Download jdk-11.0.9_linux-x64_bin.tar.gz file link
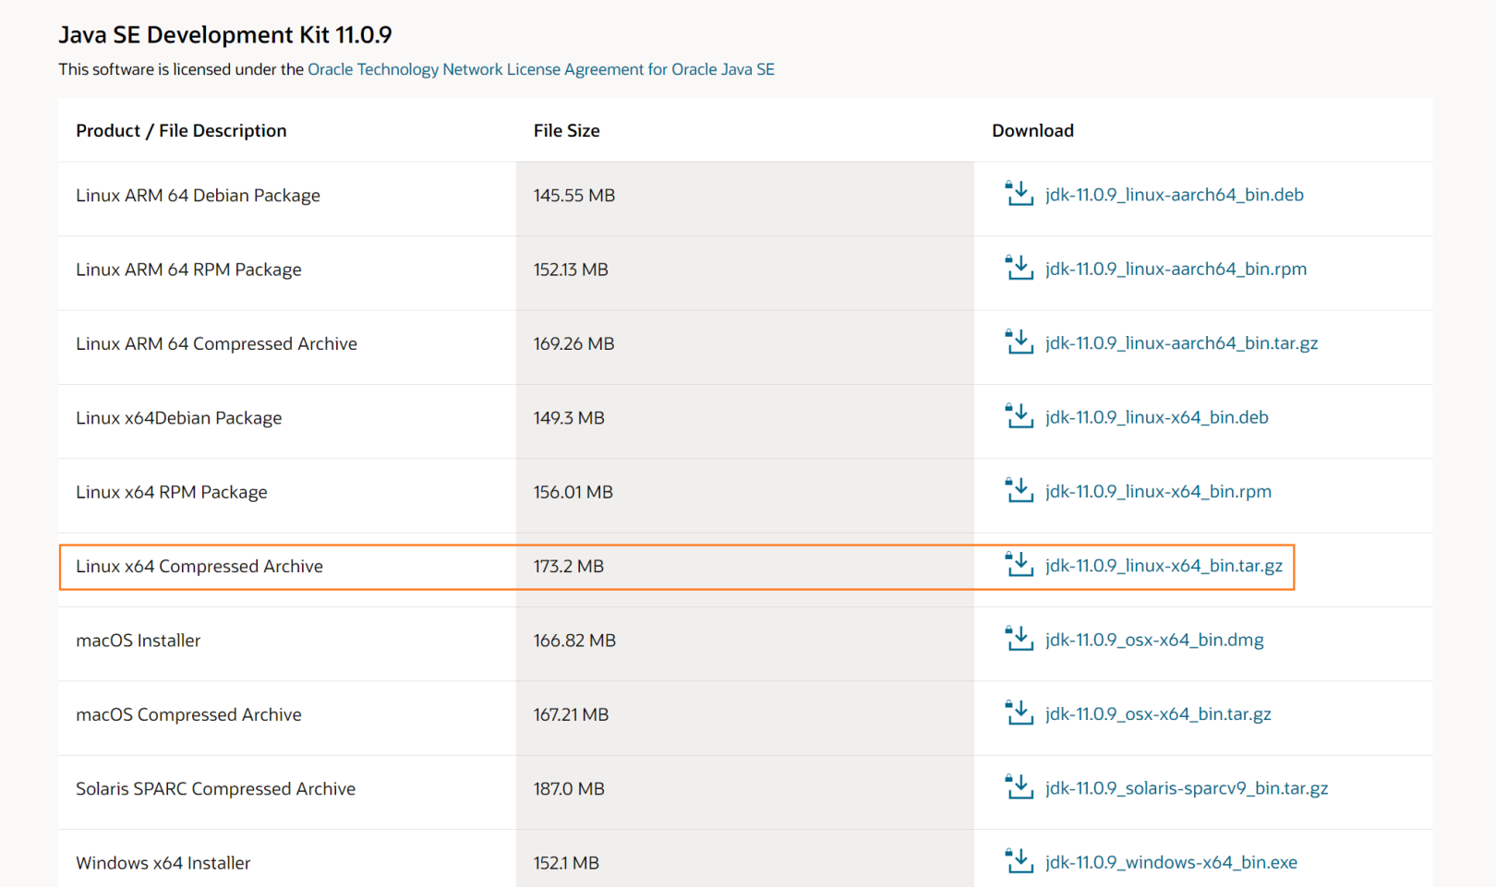Screen dimensions: 1496x887 coord(1164,566)
